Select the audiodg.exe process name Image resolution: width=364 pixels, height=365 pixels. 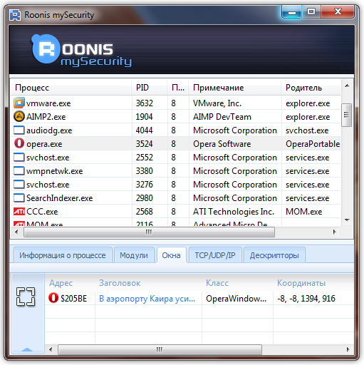[x=49, y=130]
